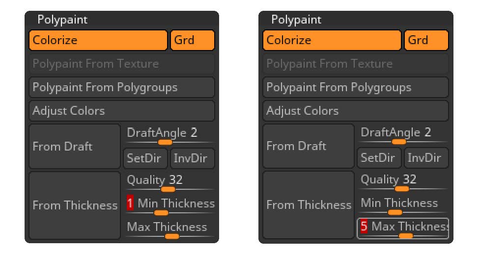Click SetDir in the left panel
This screenshot has height=254, width=479.
pyautogui.click(x=145, y=158)
